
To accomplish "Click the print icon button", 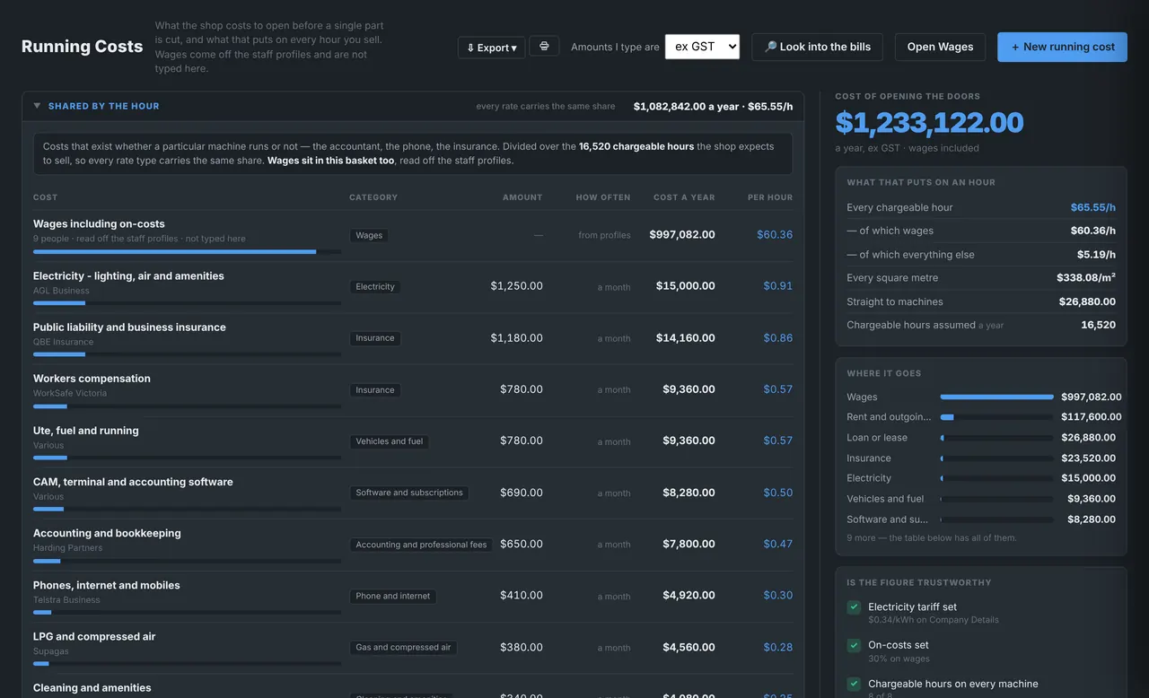I will 544,46.
